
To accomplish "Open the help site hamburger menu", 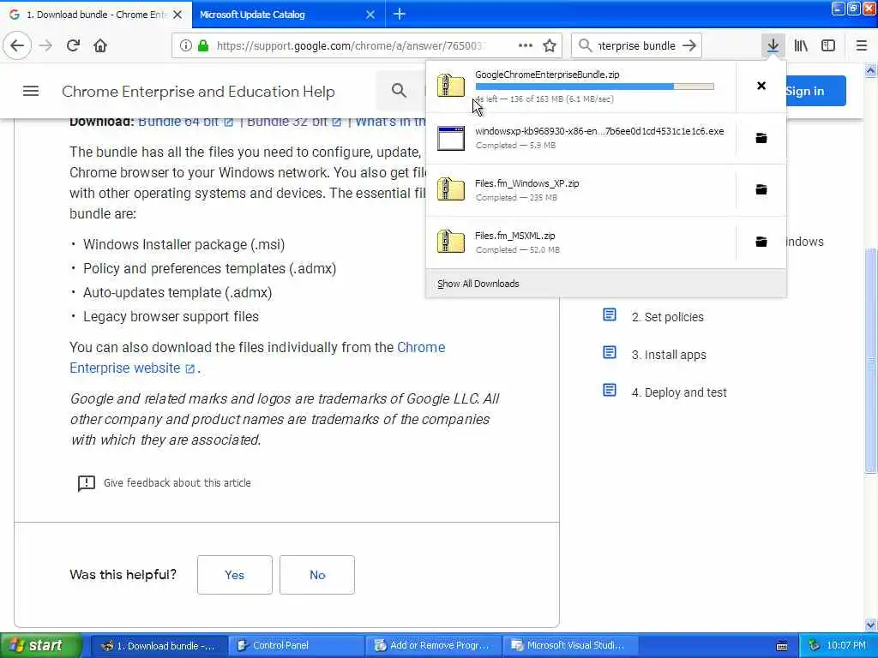I will [31, 91].
